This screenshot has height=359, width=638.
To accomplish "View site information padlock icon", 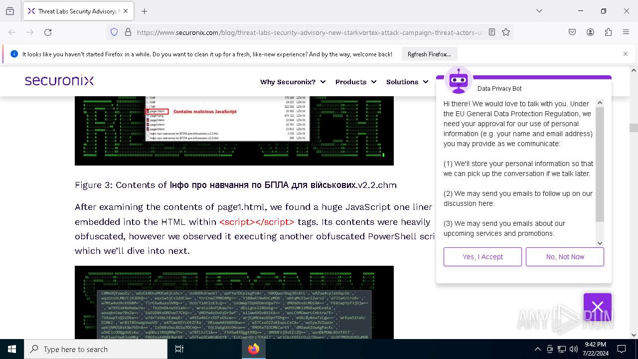I will [x=128, y=32].
